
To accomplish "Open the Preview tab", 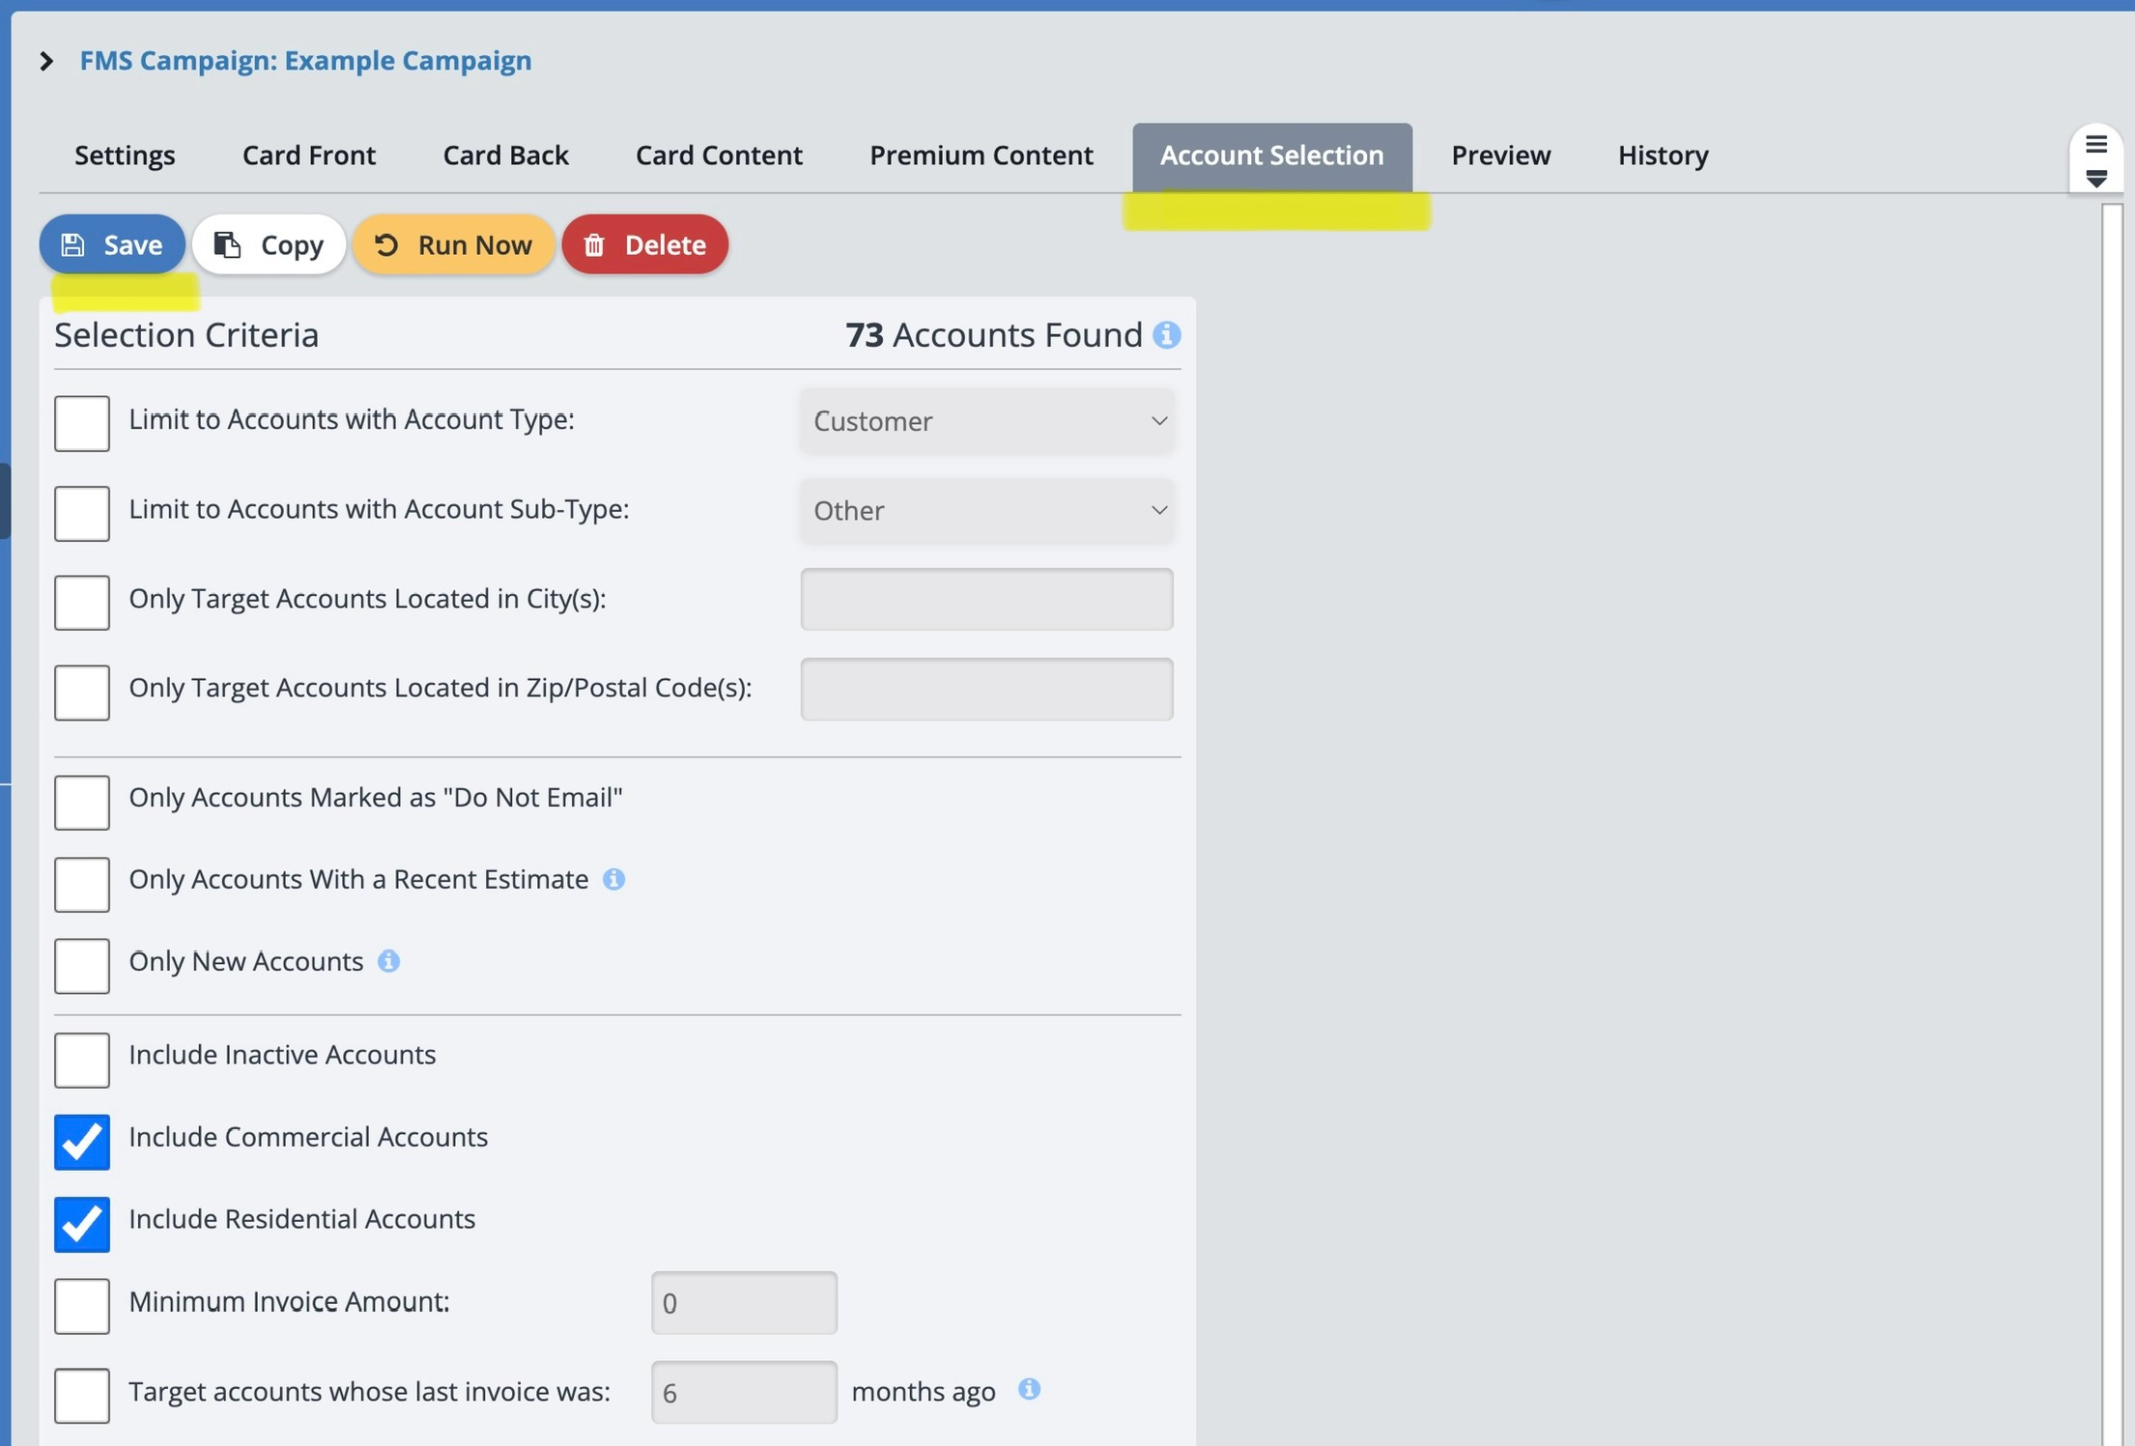I will pos(1500,156).
